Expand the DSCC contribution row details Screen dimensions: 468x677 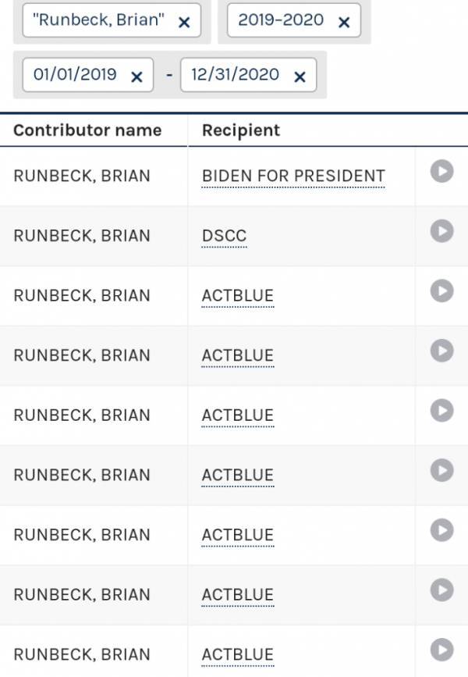[442, 231]
